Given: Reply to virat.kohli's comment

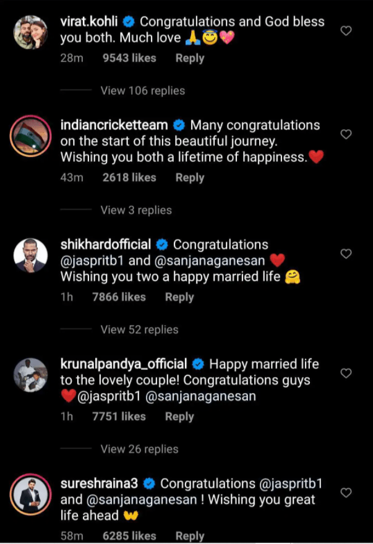Looking at the screenshot, I should [190, 58].
